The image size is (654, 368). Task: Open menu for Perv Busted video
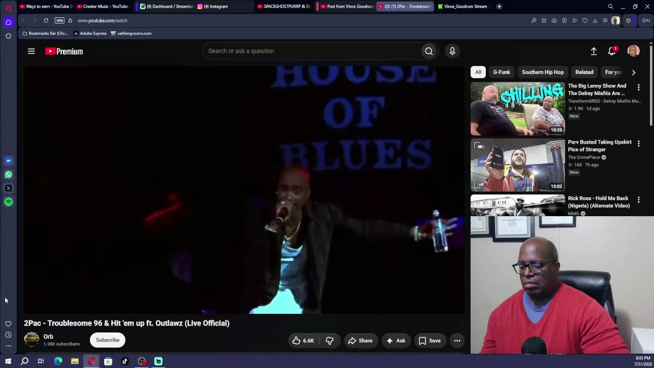click(638, 144)
